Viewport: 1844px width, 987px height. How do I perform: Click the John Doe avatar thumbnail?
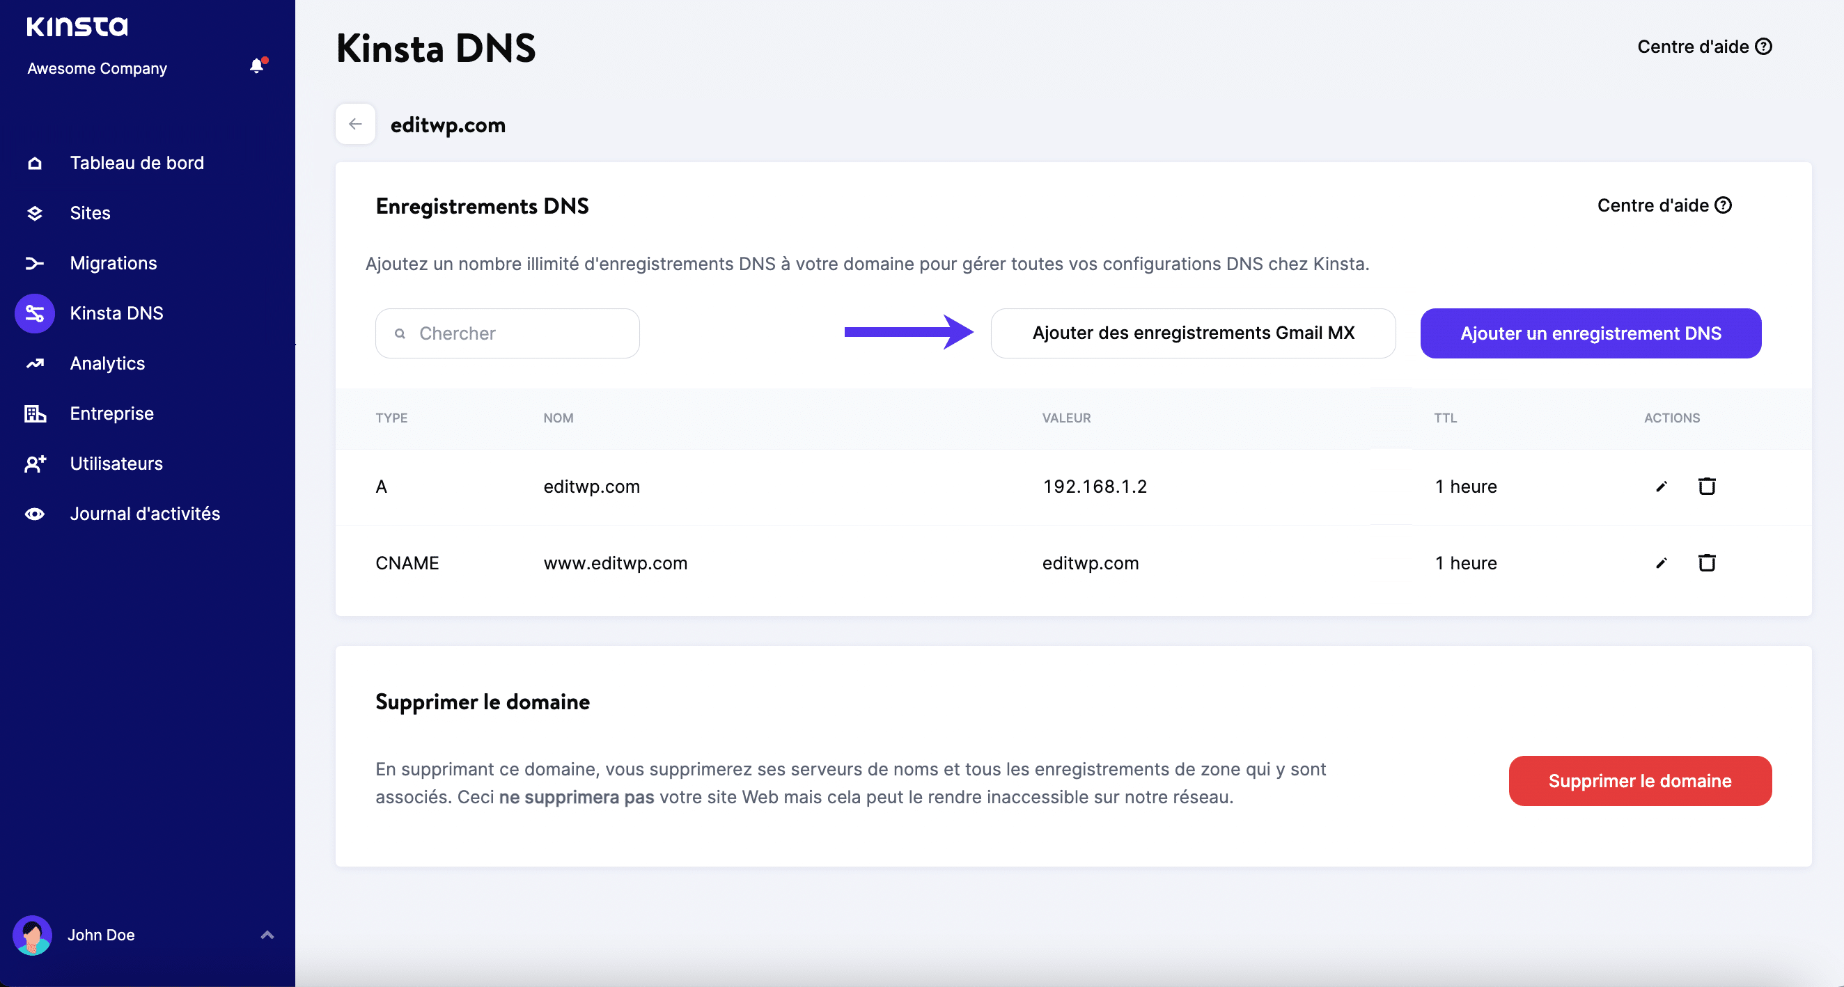[x=33, y=935]
